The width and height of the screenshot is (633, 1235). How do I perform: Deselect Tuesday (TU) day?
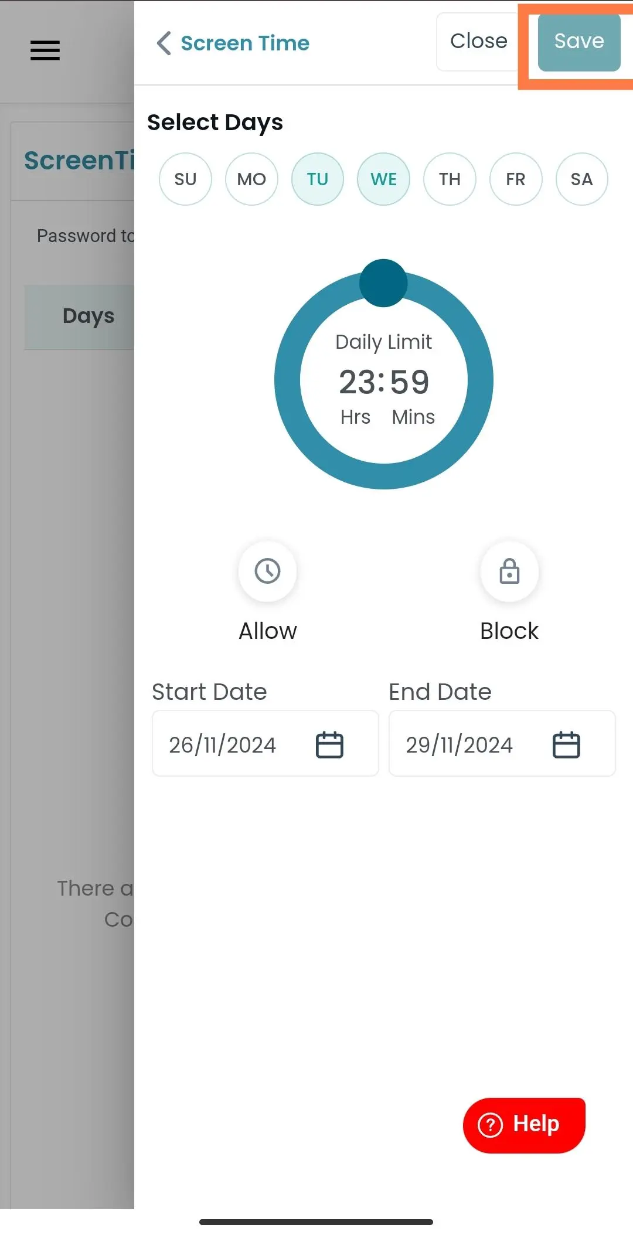pos(318,179)
